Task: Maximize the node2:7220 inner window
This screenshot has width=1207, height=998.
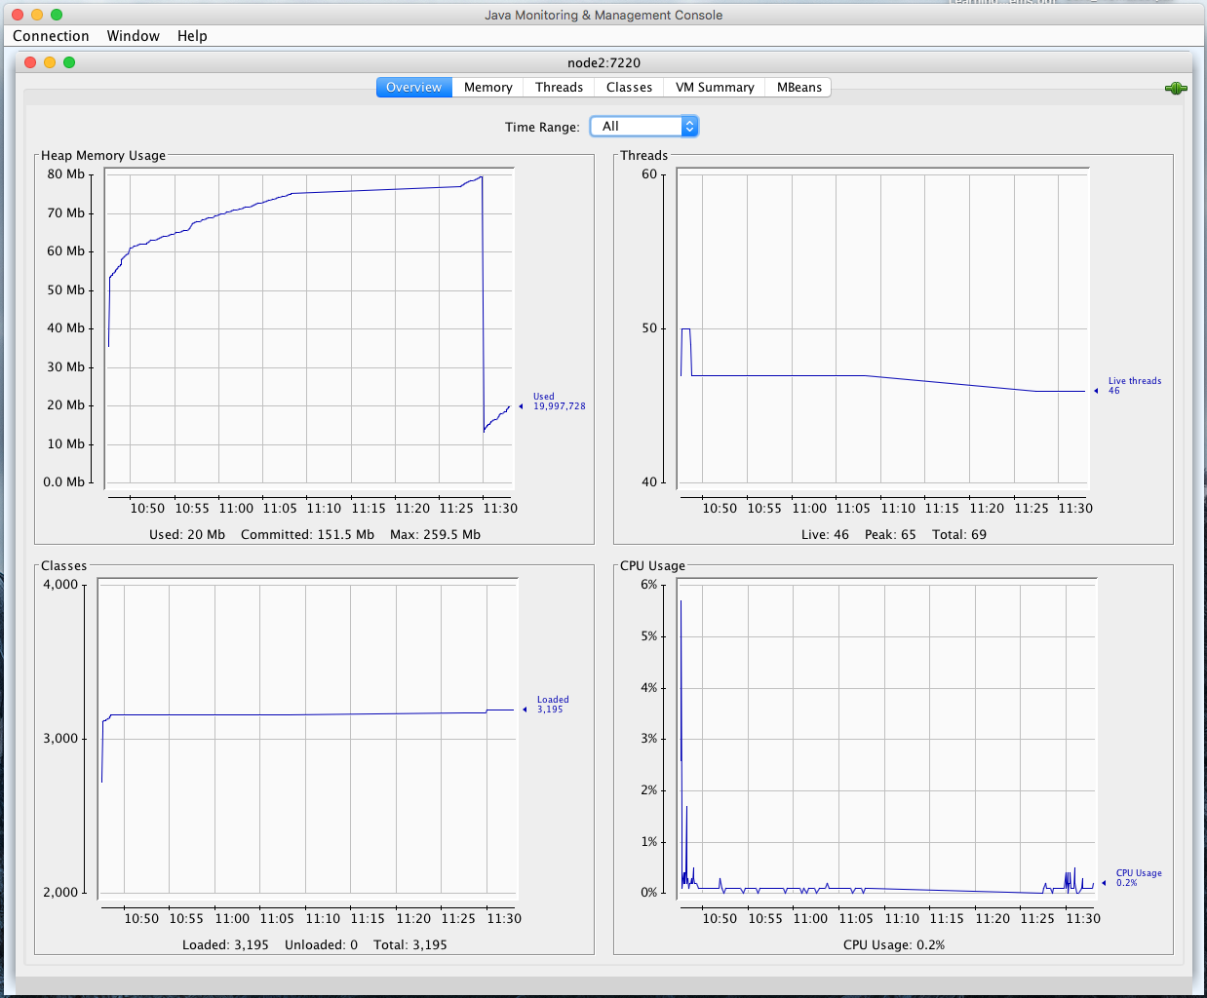Action: pyautogui.click(x=69, y=62)
